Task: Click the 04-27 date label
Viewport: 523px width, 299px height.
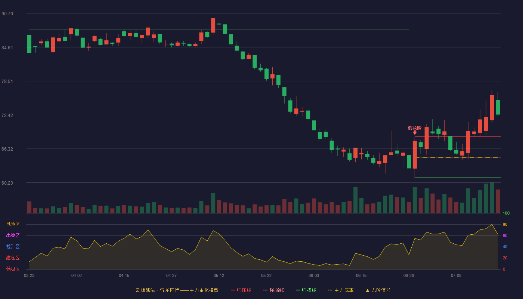Action: (171, 275)
